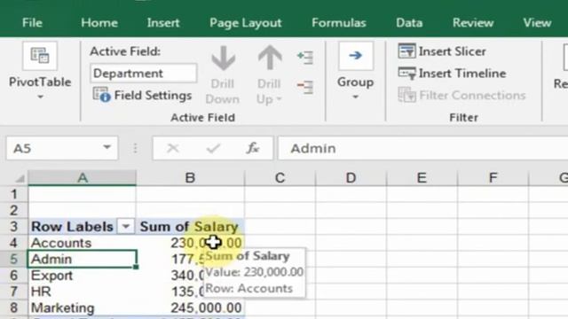The height and width of the screenshot is (319, 568).
Task: Click the Insert Function fx icon
Action: click(x=252, y=148)
